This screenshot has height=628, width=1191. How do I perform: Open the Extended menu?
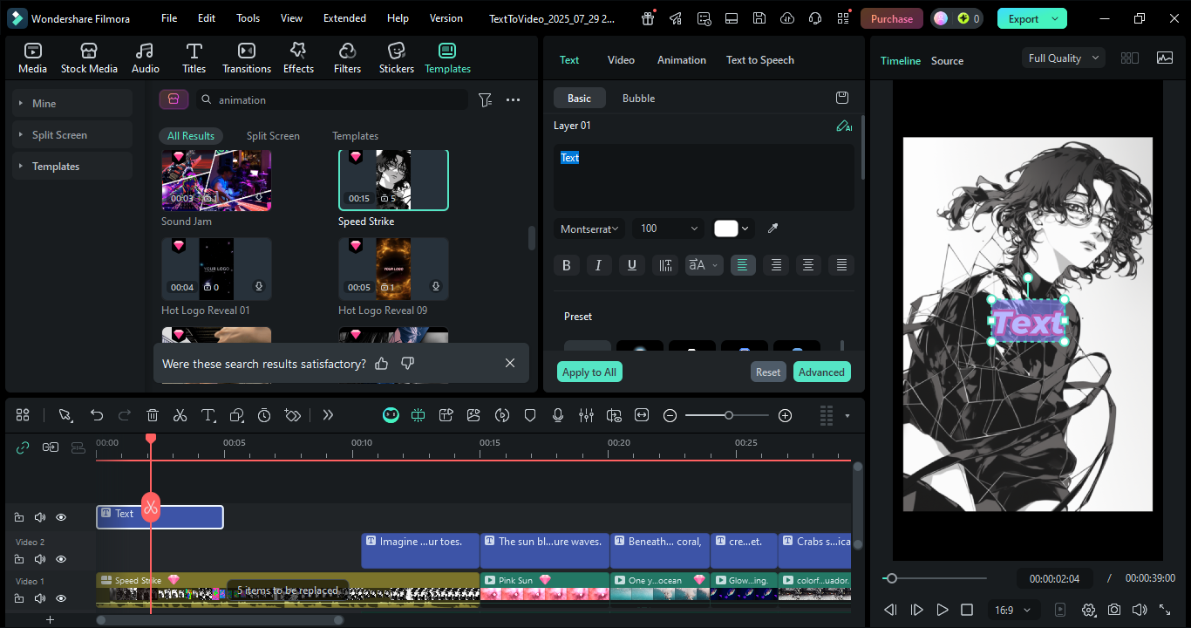(344, 18)
